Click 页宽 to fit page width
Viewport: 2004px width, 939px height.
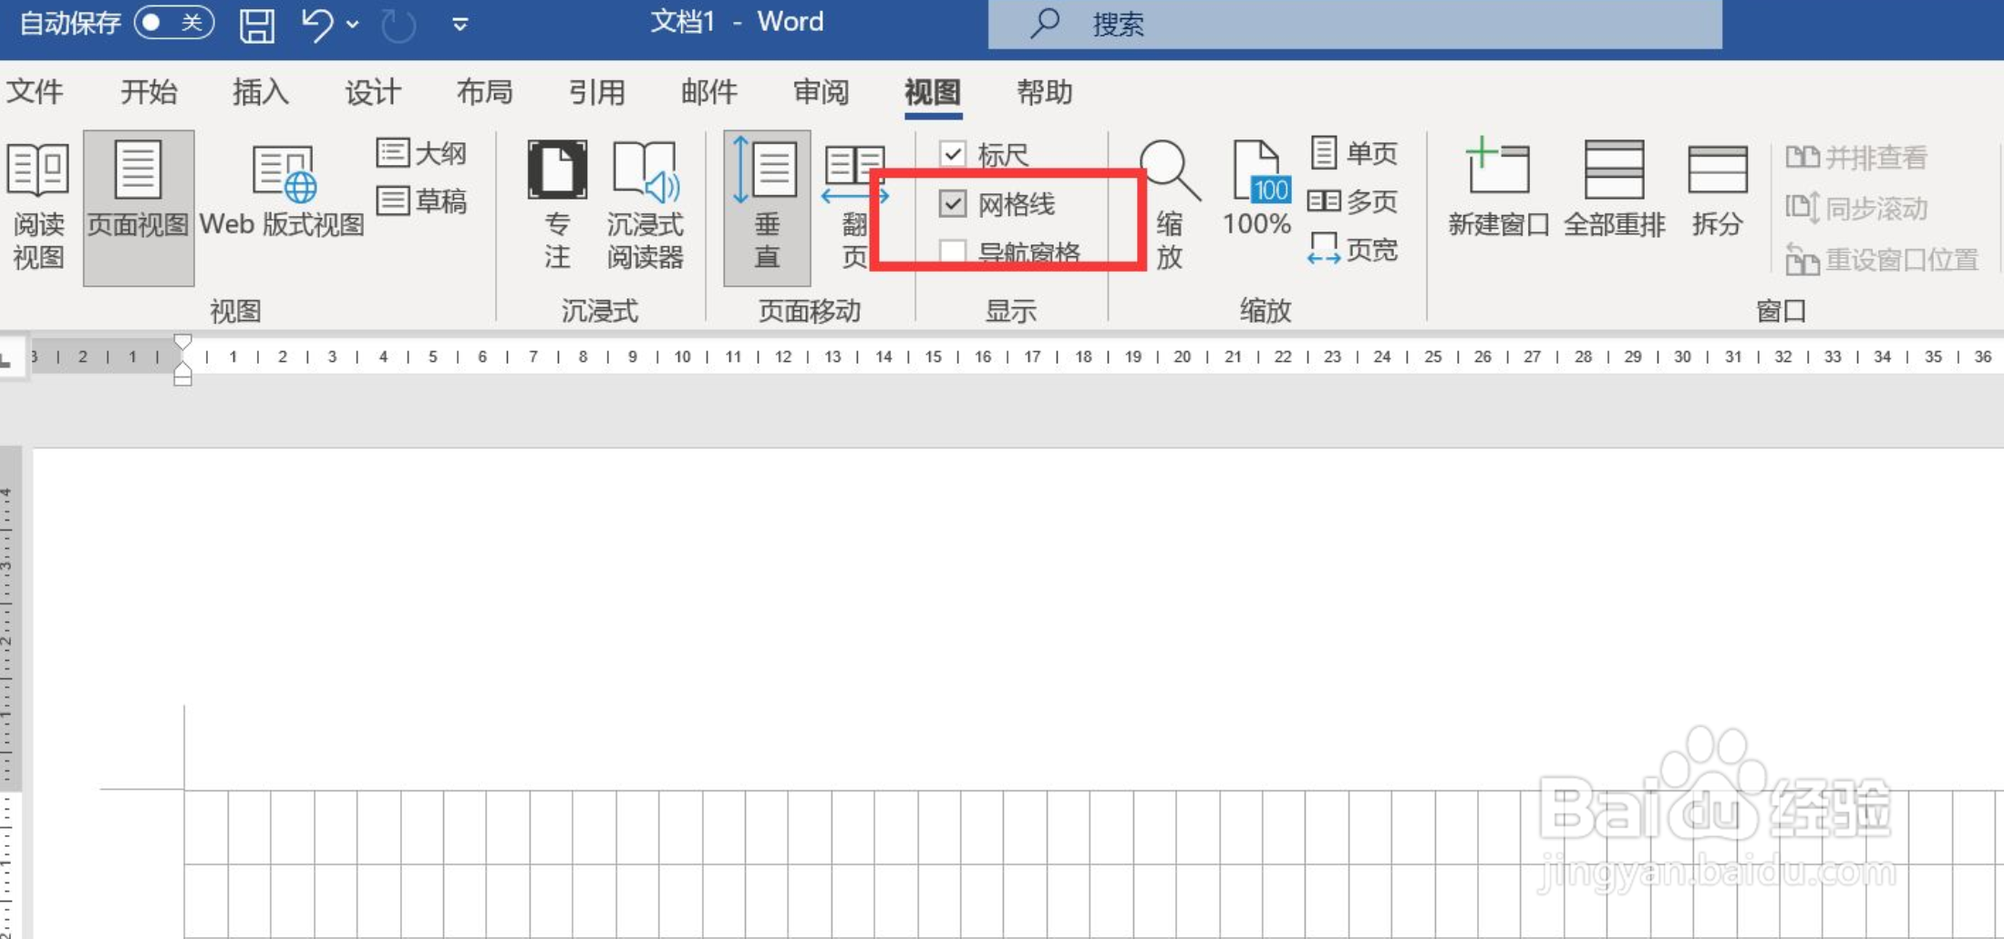(x=1355, y=250)
